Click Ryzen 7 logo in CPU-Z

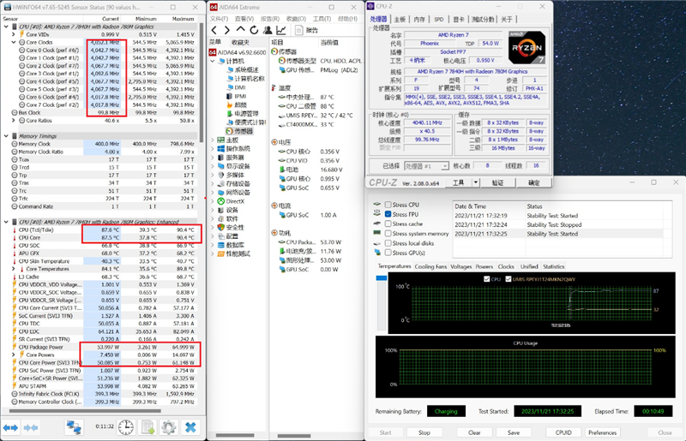click(527, 48)
